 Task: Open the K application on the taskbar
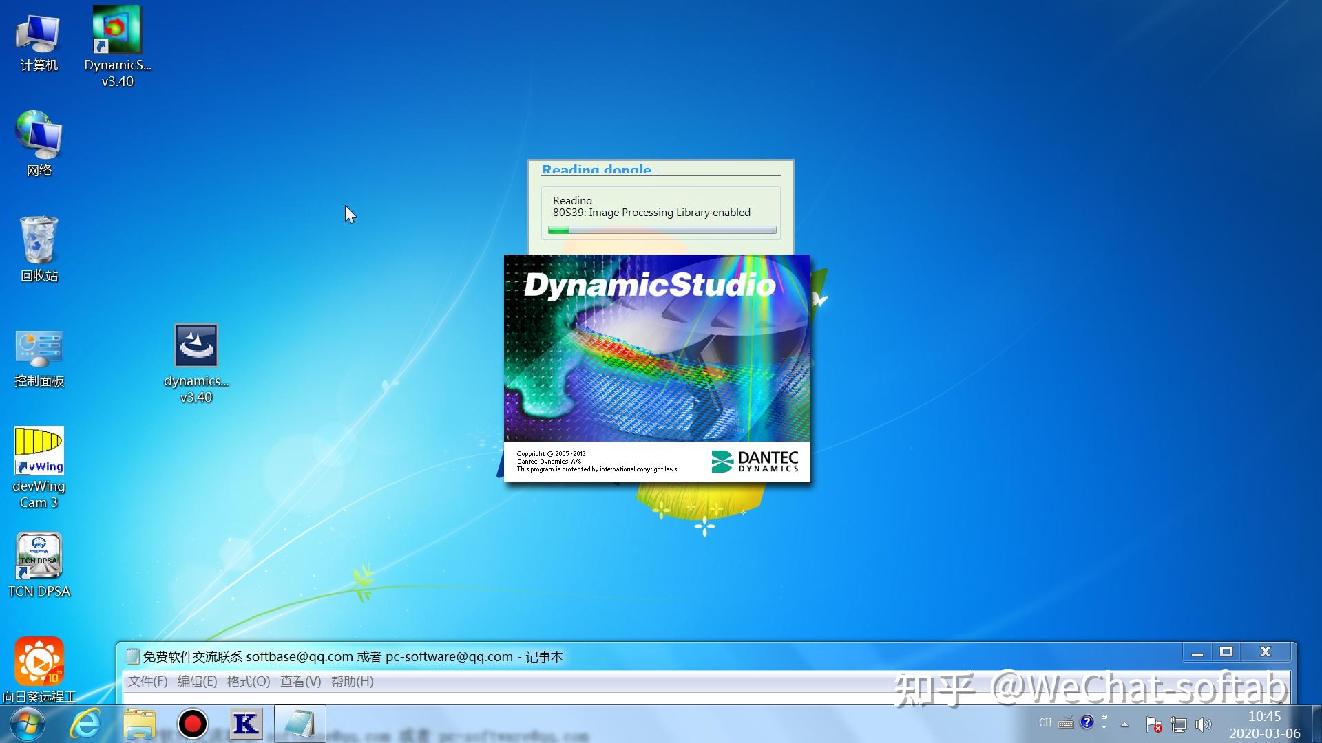[x=246, y=724]
